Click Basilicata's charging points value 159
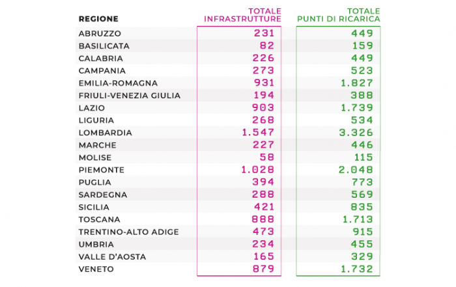The height and width of the screenshot is (287, 456). [x=363, y=46]
